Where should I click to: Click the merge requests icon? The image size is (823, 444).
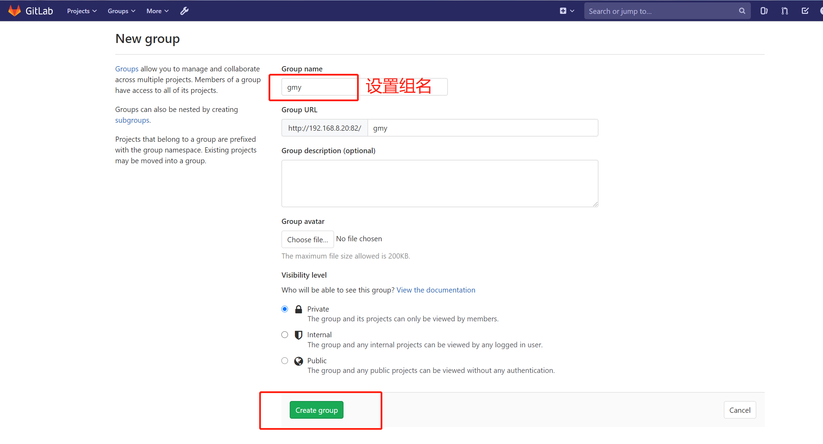(785, 11)
